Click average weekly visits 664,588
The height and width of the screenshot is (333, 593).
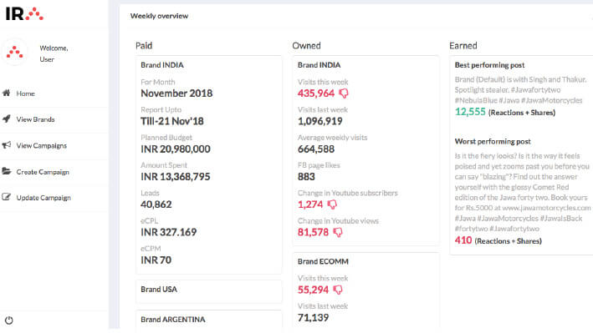tap(316, 149)
